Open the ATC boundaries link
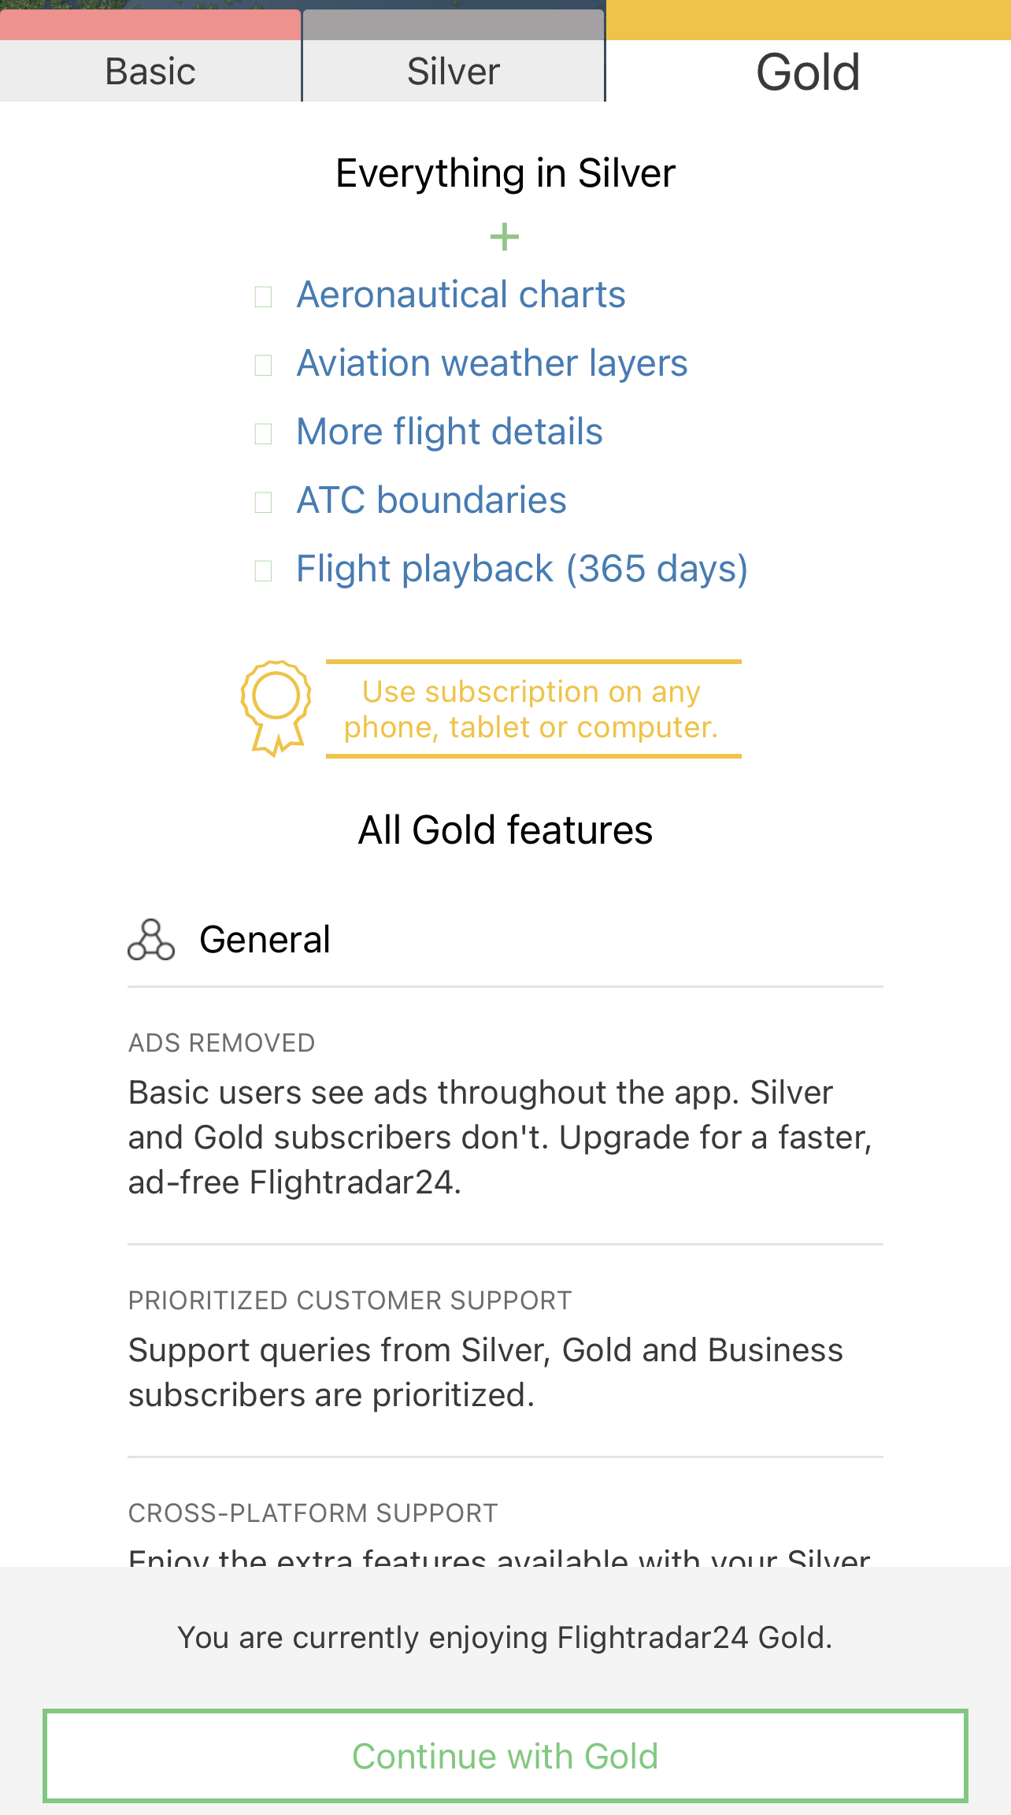1011x1815 pixels. click(431, 501)
